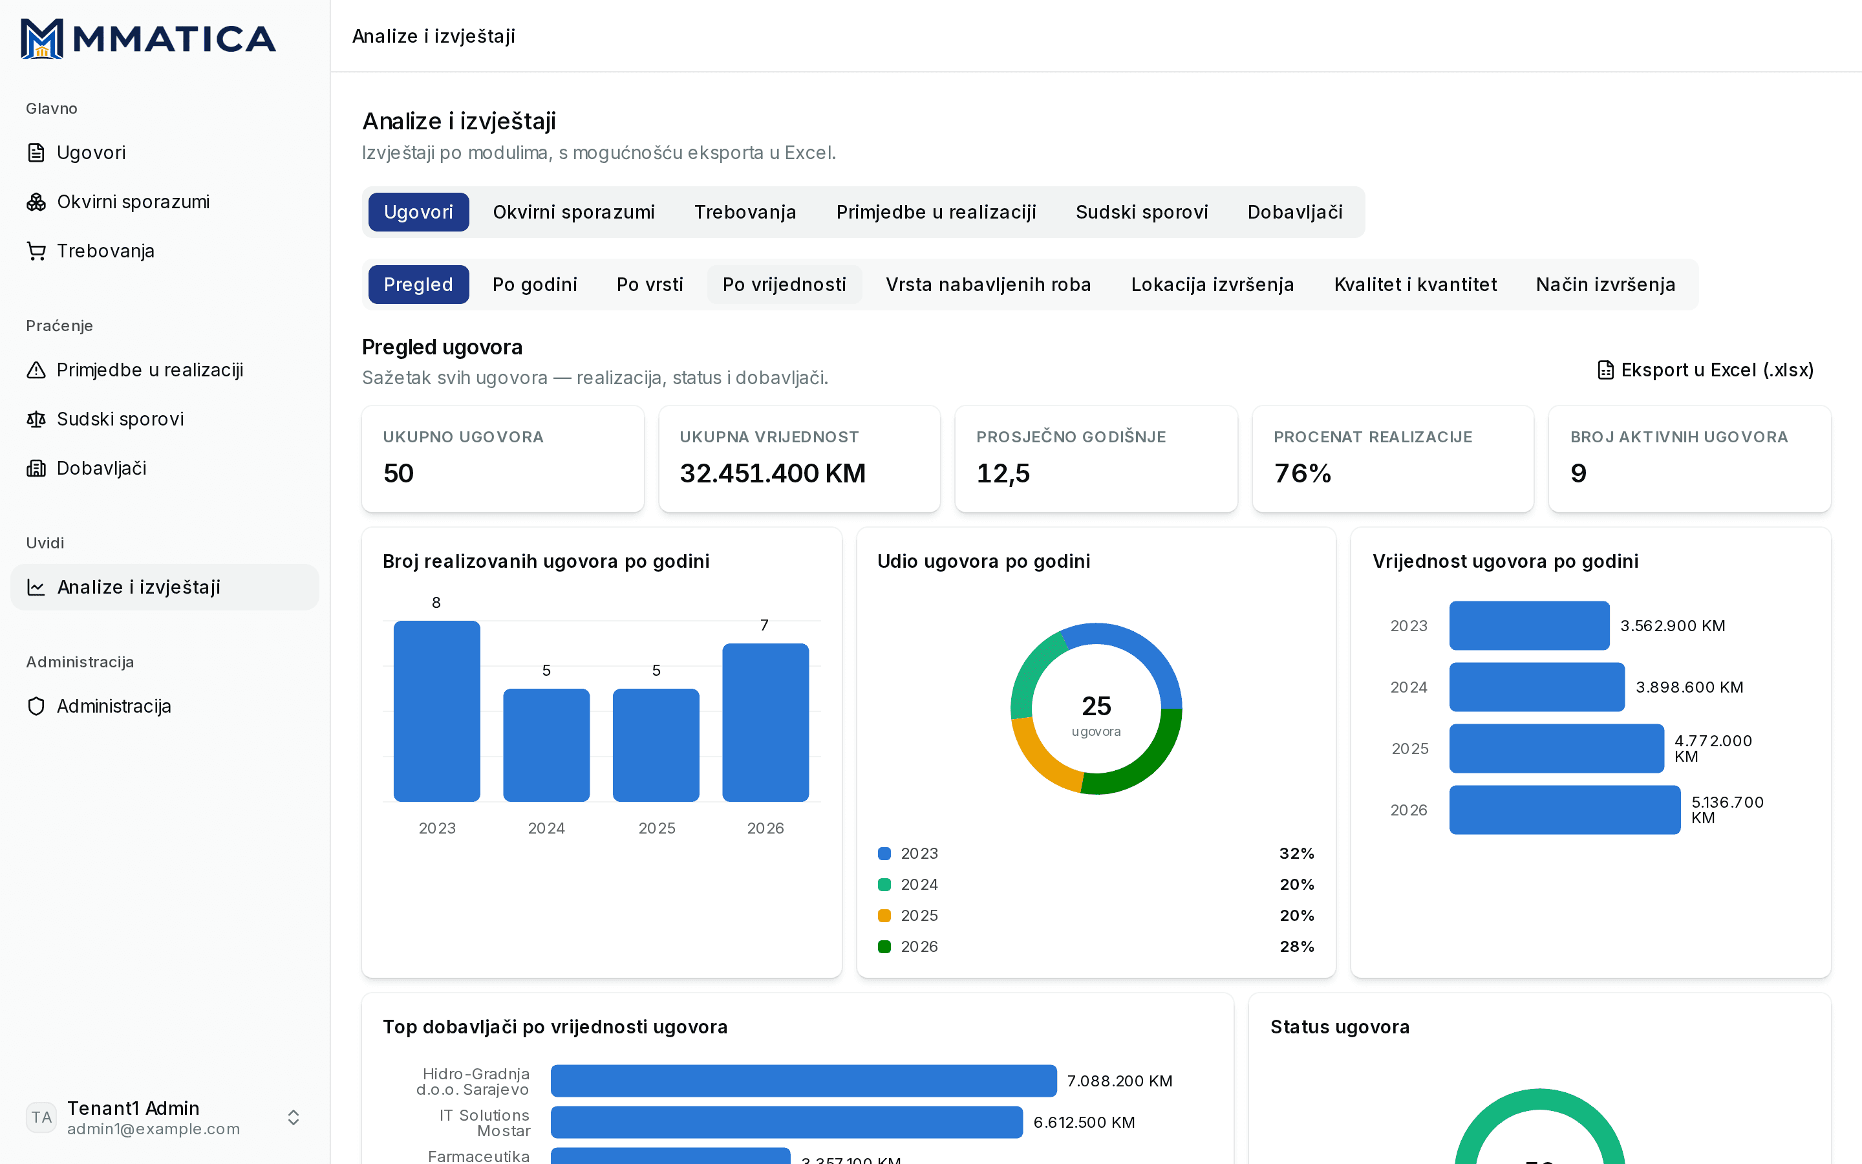The width and height of the screenshot is (1862, 1164).
Task: Click the Mmatica logo
Action: [x=147, y=39]
